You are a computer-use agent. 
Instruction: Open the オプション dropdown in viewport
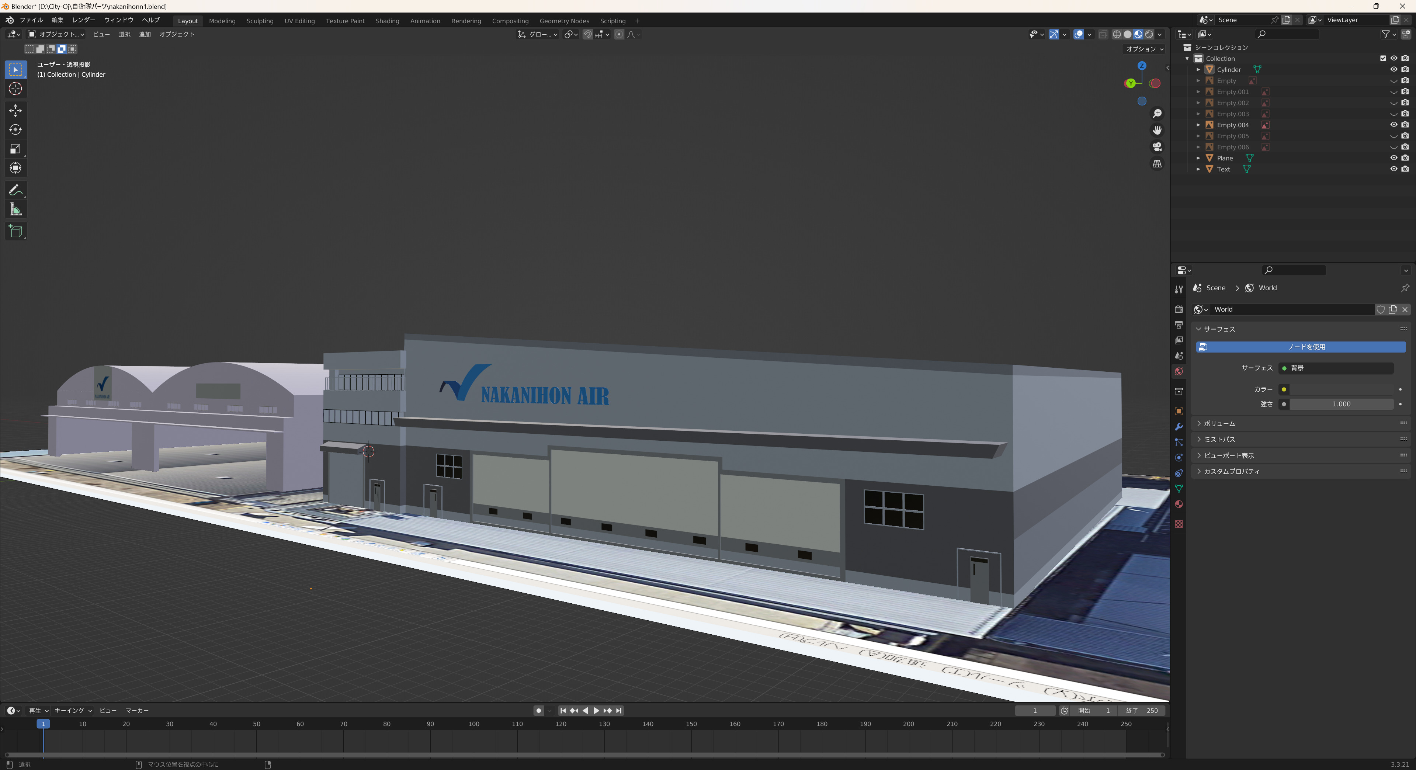click(x=1145, y=49)
